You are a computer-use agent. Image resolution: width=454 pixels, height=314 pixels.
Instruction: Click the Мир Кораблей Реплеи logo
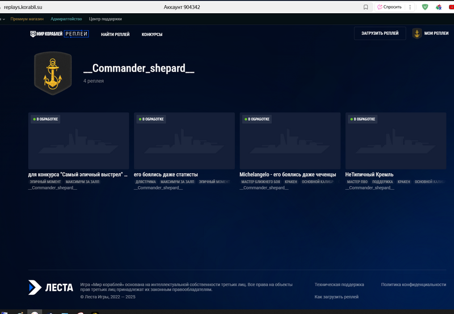[60, 34]
